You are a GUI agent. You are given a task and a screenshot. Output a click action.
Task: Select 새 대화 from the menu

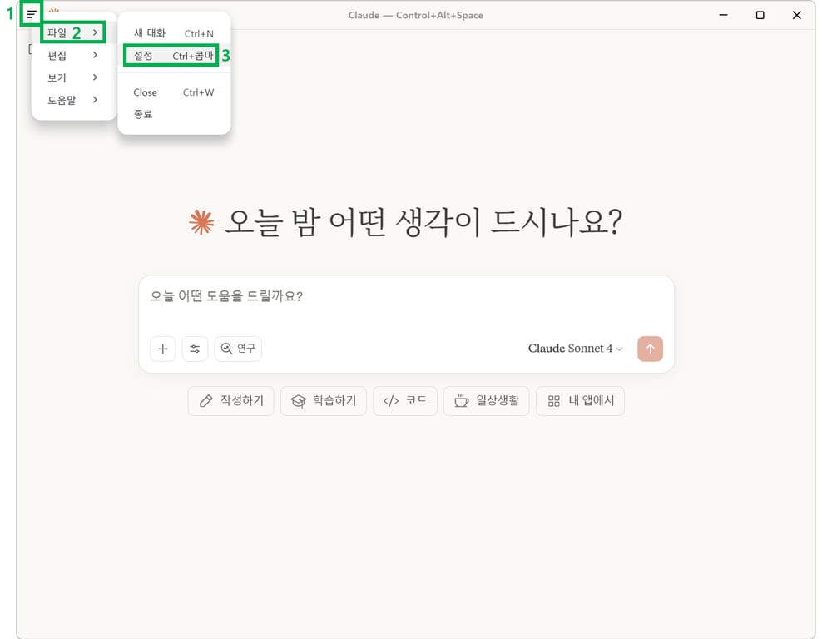click(149, 32)
